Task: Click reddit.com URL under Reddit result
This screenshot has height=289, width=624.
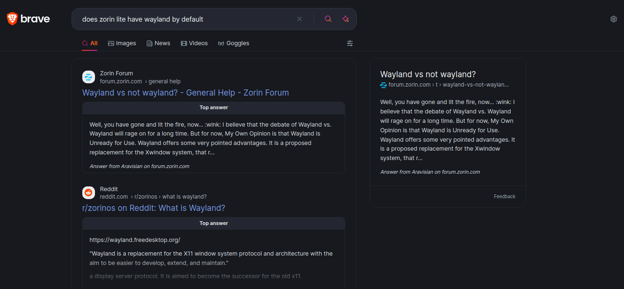Action: (114, 197)
